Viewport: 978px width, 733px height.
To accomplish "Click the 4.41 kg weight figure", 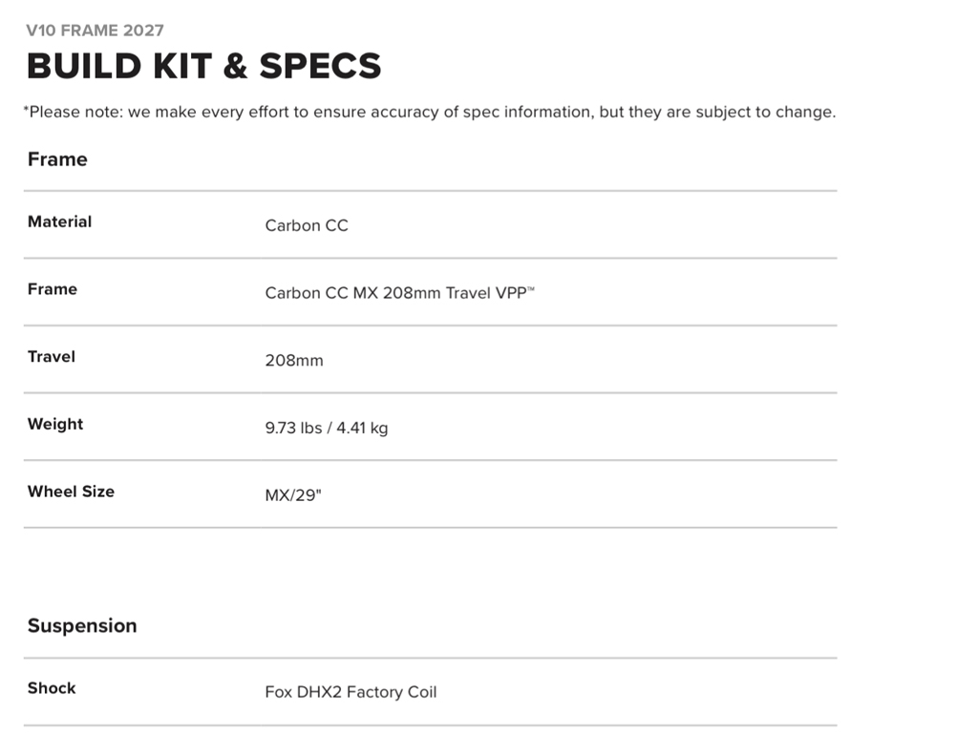I will [x=361, y=428].
